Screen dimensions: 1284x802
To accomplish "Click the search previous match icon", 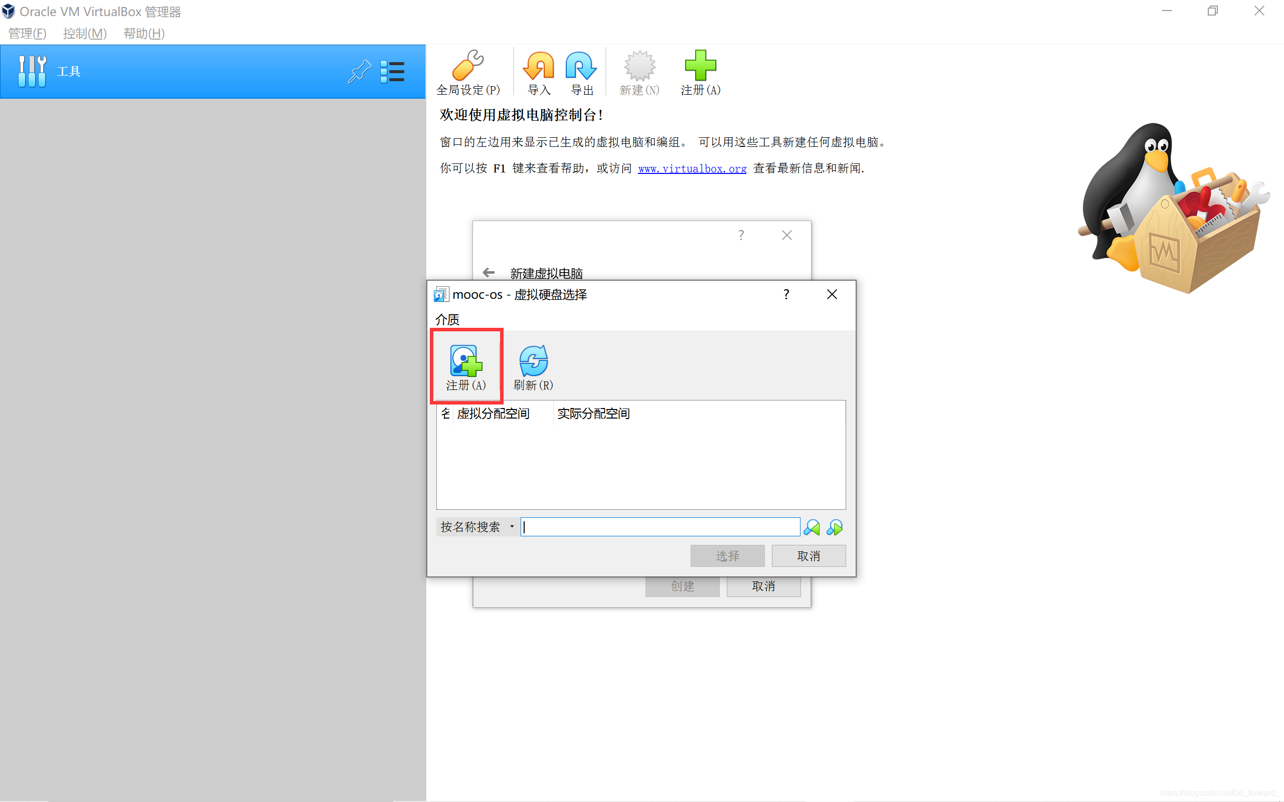I will click(812, 527).
